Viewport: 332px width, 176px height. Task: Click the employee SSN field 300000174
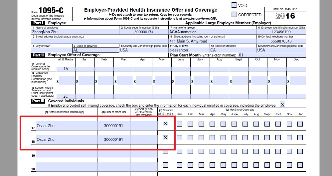point(144,32)
